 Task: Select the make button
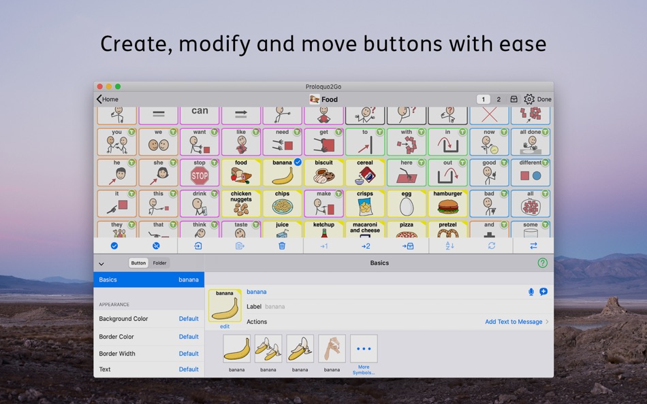(324, 203)
